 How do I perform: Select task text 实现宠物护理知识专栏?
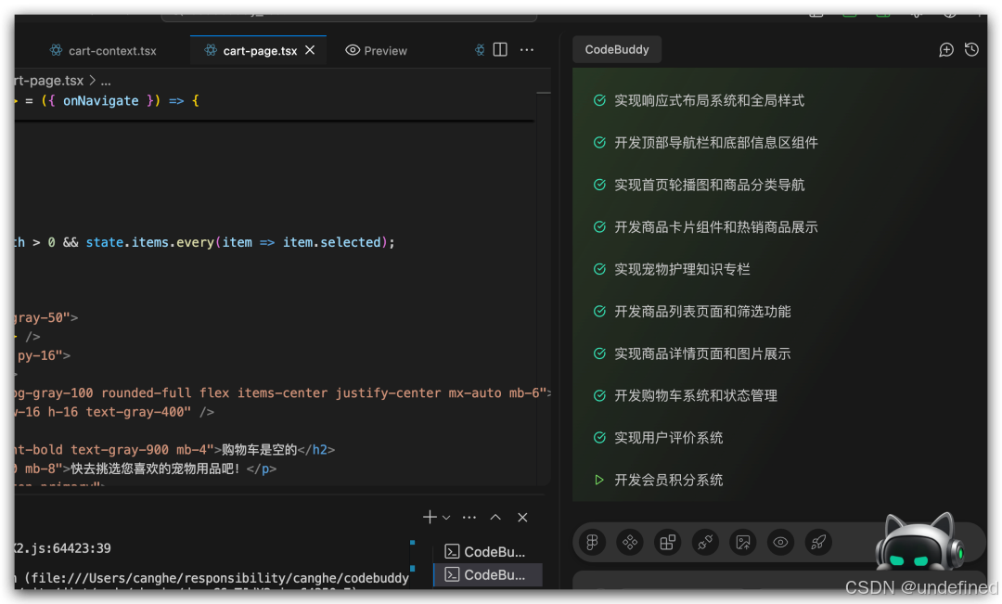point(682,269)
